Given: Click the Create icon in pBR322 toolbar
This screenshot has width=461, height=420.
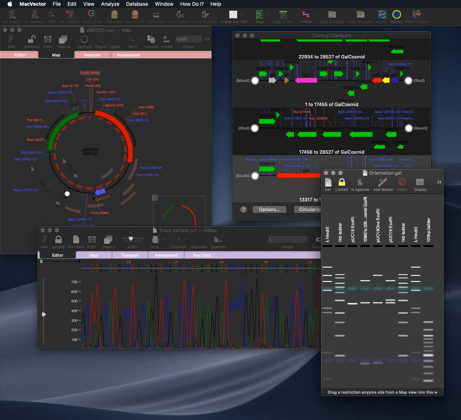Looking at the screenshot, I should [x=166, y=39].
